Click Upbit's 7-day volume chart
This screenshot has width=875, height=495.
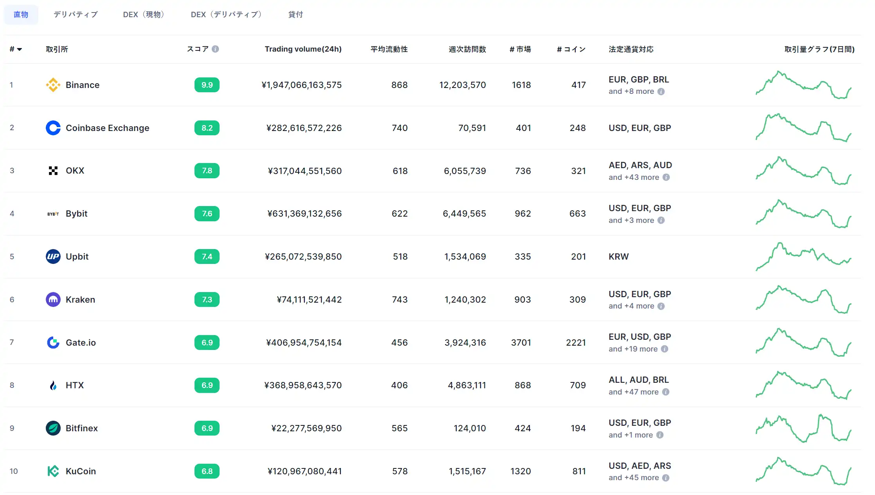(803, 256)
